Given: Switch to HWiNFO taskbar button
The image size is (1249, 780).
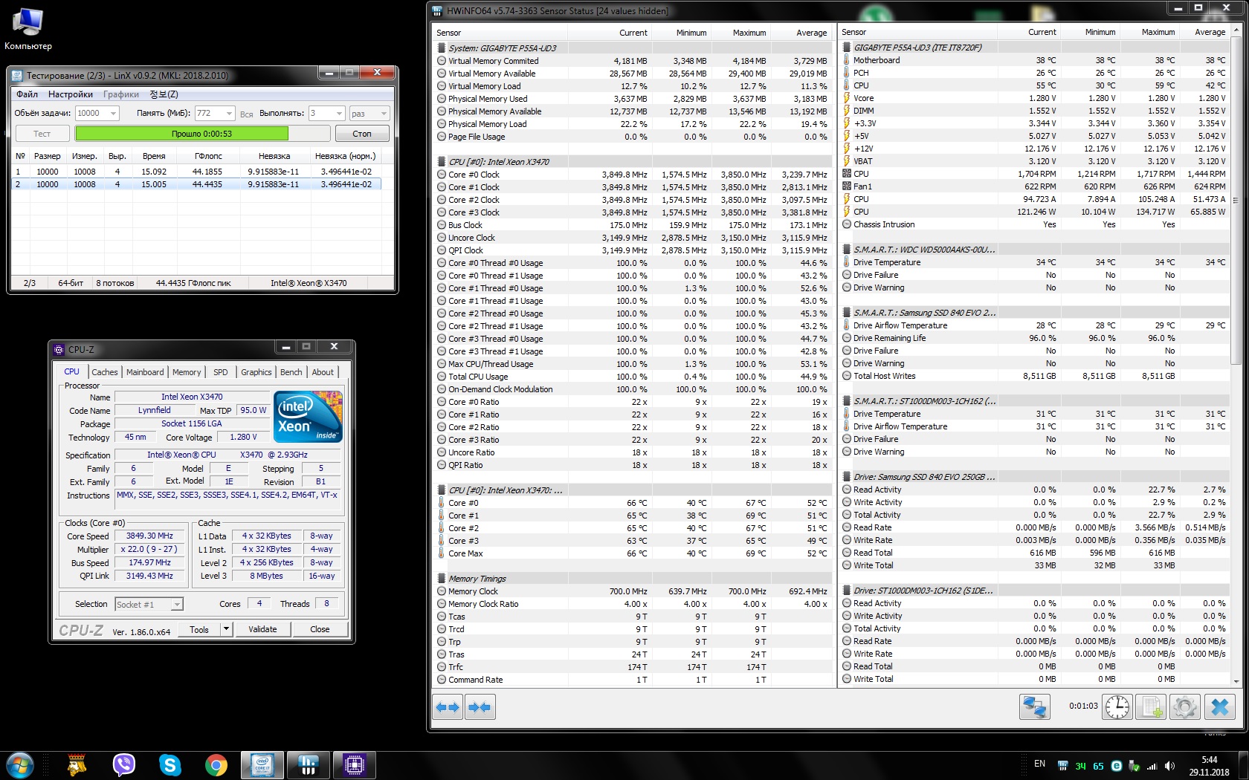Looking at the screenshot, I should pos(309,764).
